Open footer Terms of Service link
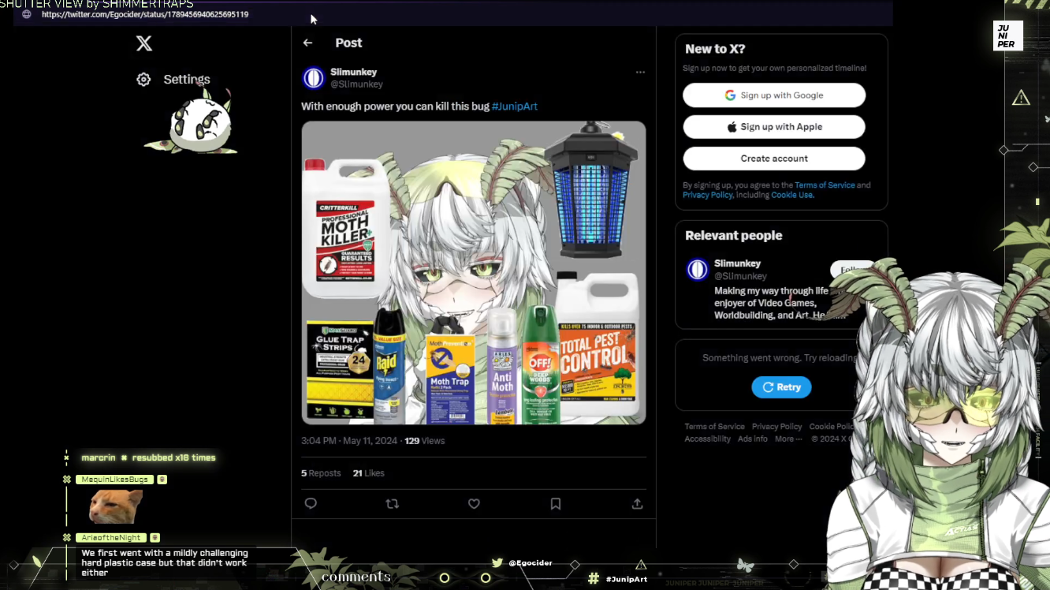 (x=714, y=427)
